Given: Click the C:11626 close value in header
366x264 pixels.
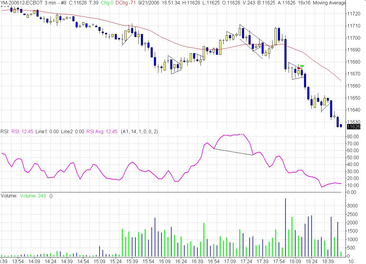Looking at the screenshot, I should pos(78,3).
